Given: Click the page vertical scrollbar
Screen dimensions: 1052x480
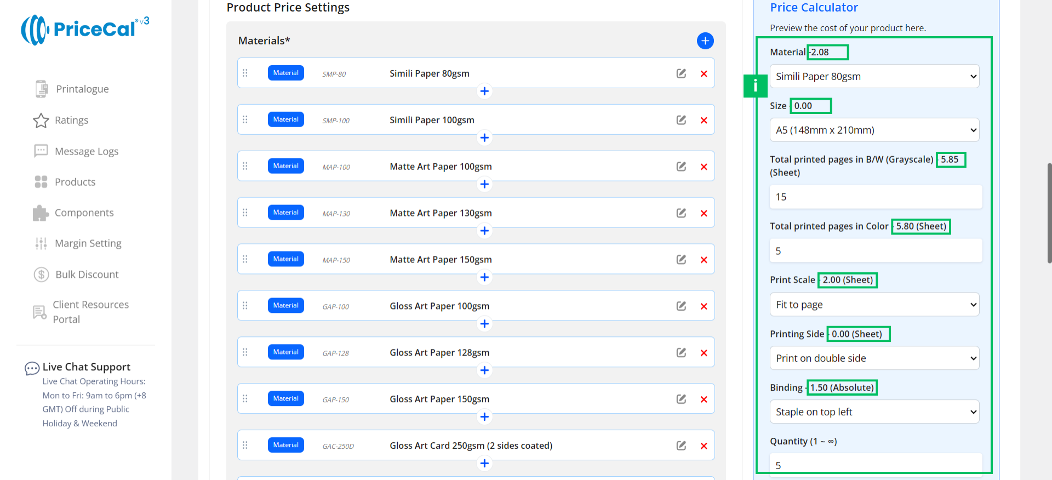Looking at the screenshot, I should tap(1049, 214).
